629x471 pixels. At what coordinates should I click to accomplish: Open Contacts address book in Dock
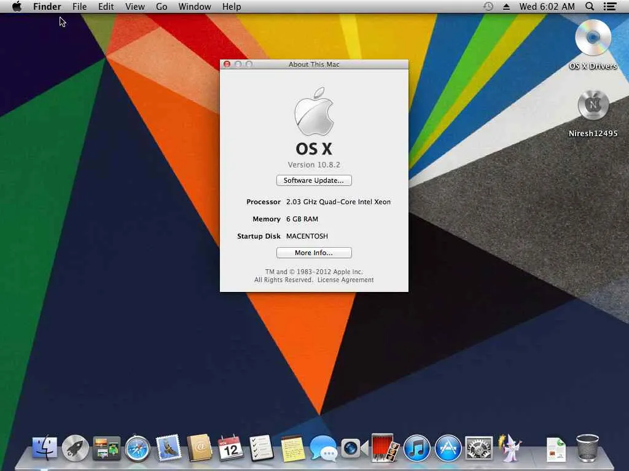coord(200,448)
